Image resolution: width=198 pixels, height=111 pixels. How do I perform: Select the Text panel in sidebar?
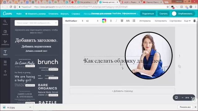5,53
